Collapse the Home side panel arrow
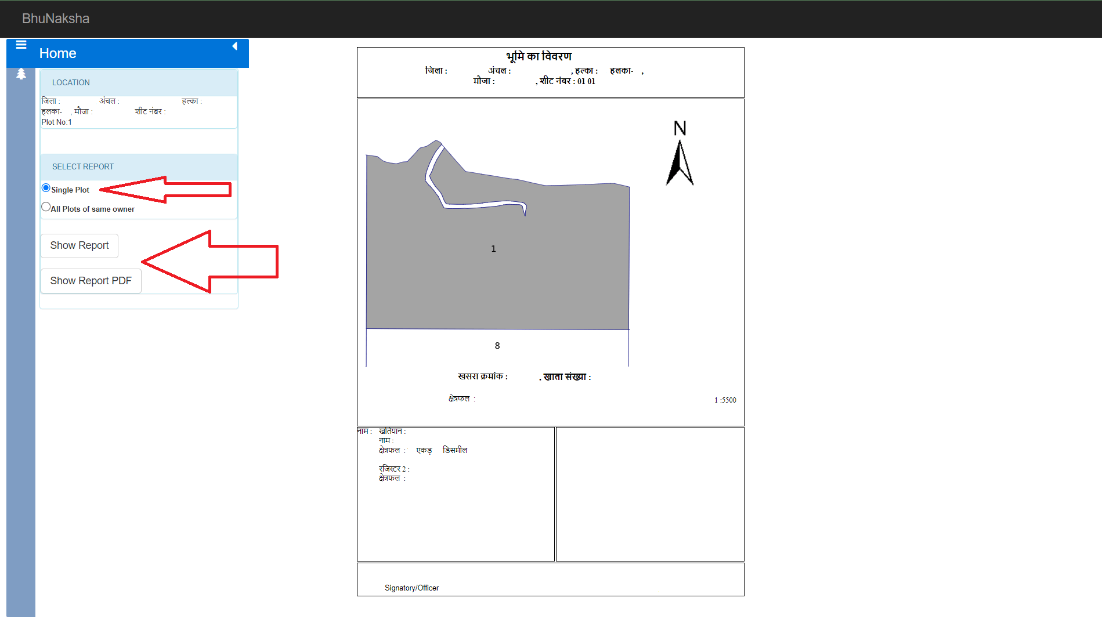 (234, 46)
